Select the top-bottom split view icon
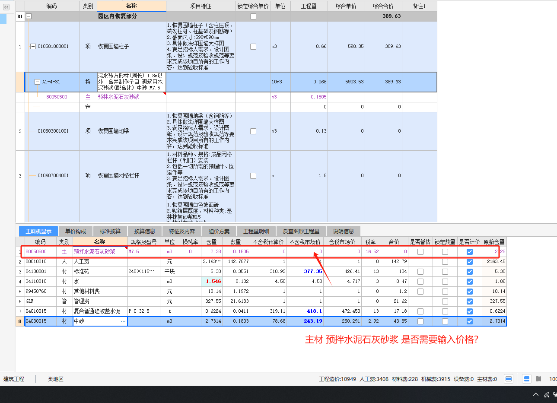557x403 pixels. pos(527,379)
